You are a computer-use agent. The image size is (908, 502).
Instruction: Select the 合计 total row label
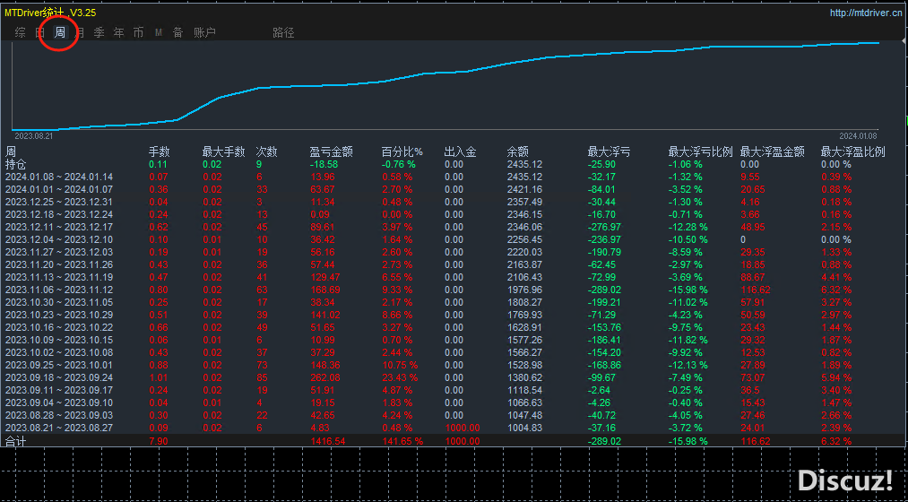click(15, 441)
